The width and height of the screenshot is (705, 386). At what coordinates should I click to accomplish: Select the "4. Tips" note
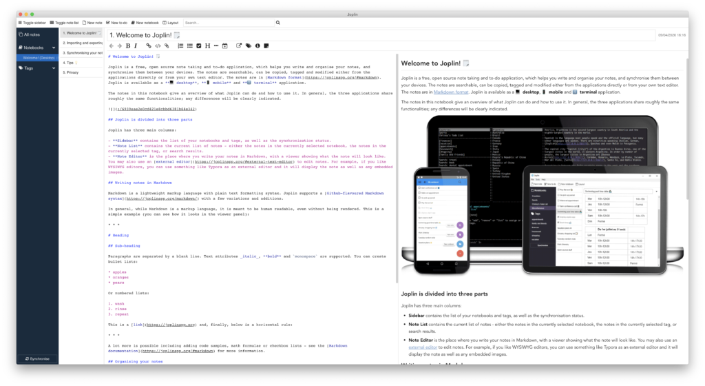coord(70,61)
